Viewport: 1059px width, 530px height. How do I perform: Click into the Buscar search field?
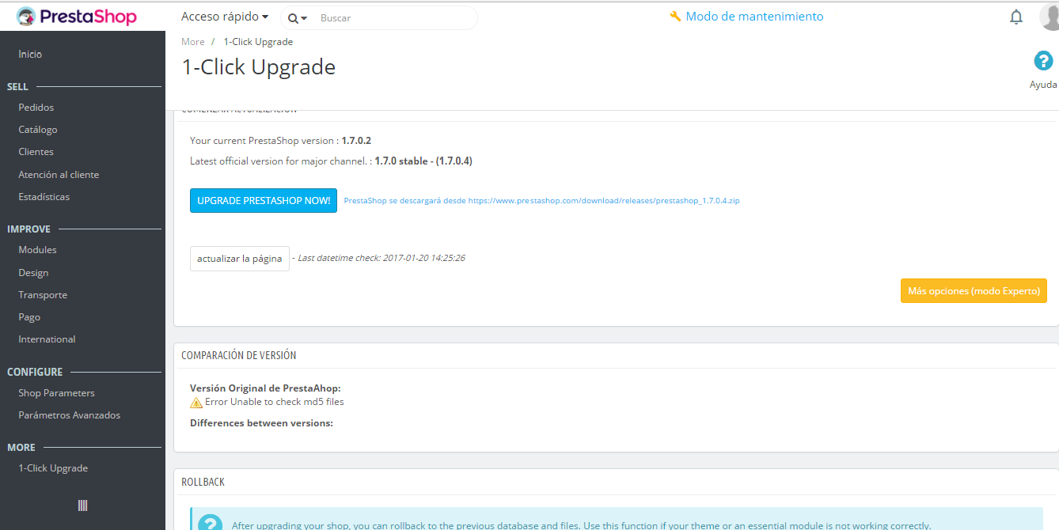click(396, 17)
